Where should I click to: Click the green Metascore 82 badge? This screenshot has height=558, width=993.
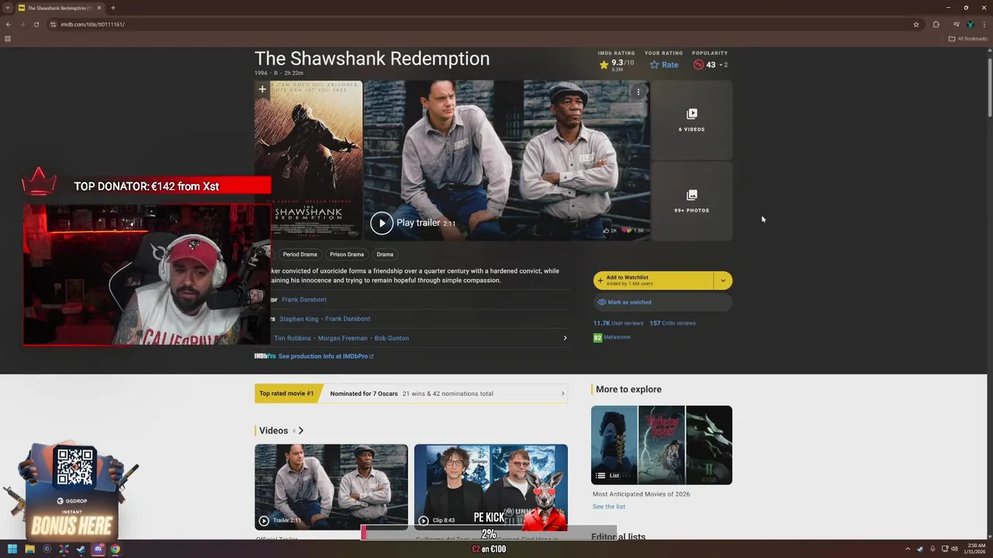pos(597,338)
